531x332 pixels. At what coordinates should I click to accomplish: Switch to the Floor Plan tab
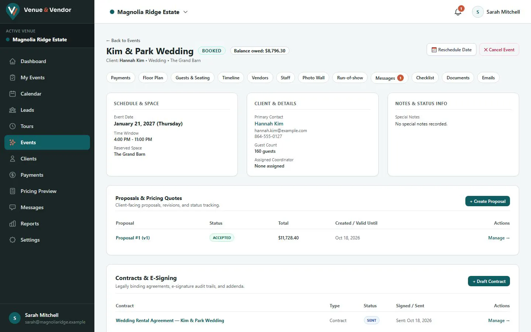pos(153,78)
